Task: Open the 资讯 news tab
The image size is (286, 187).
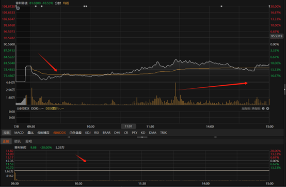Action: click(18, 142)
